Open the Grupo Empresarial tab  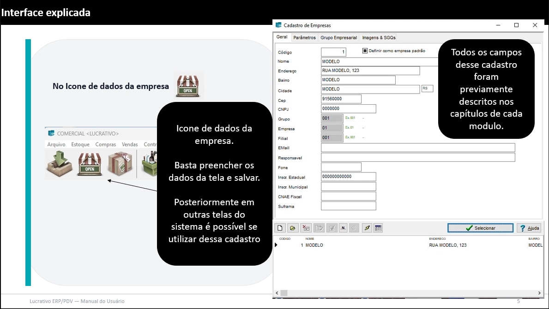(338, 37)
